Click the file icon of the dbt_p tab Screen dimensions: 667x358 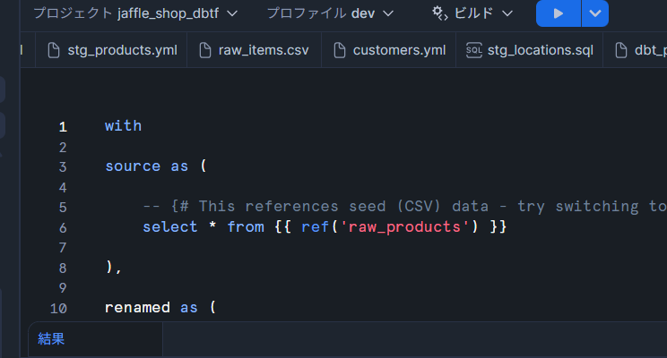point(621,50)
